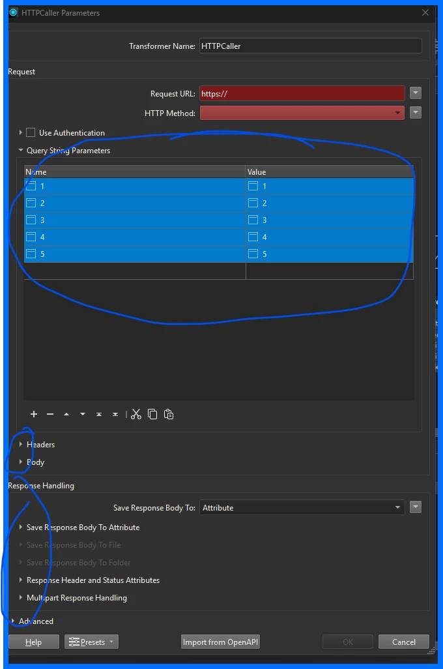
Task: Open Request URL options arrow menu
Action: click(415, 93)
